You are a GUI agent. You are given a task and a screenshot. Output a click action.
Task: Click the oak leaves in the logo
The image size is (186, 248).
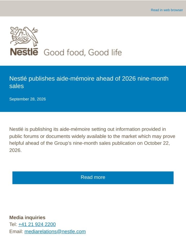(x=14, y=31)
